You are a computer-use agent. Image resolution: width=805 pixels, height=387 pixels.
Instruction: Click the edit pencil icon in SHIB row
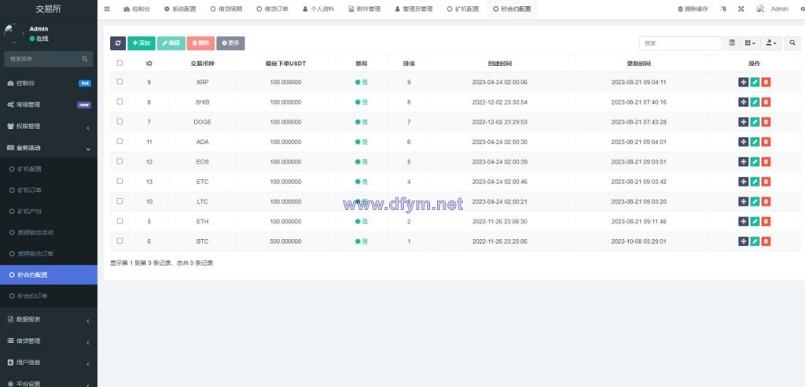[754, 101]
